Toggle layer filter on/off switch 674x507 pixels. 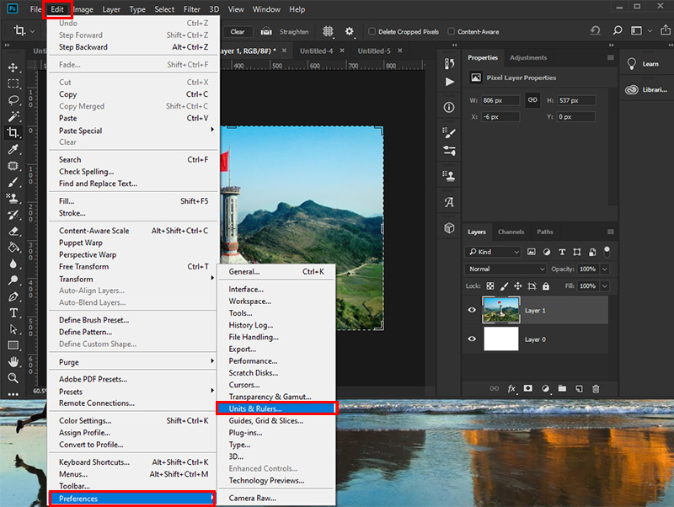tap(607, 251)
